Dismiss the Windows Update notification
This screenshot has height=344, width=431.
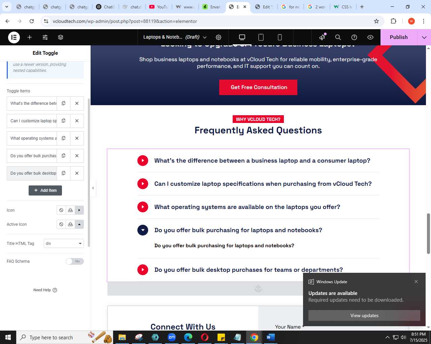416,282
